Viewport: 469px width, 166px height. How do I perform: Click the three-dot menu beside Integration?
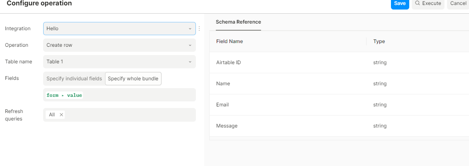point(199,29)
